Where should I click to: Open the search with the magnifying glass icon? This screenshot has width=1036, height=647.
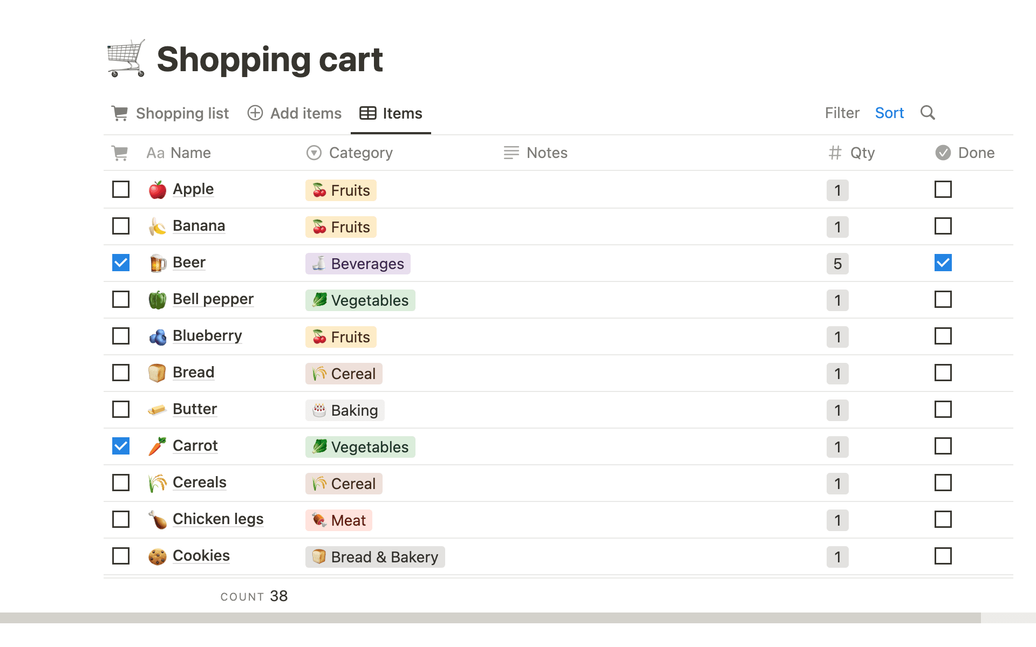pyautogui.click(x=928, y=113)
